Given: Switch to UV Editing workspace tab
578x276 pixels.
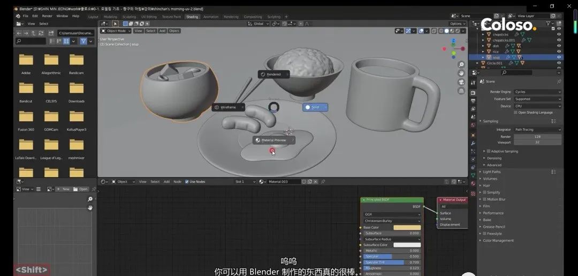Looking at the screenshot, I should (x=149, y=17).
